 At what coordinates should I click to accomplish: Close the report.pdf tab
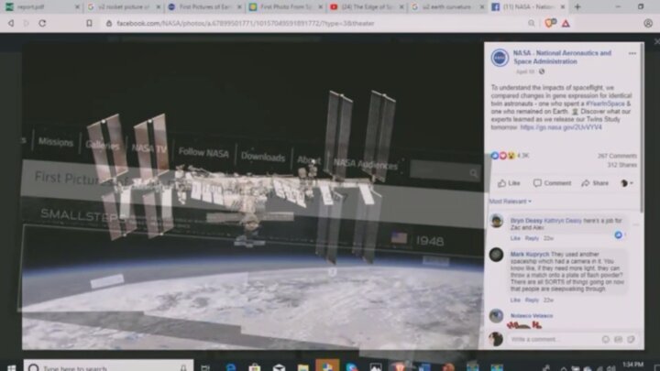[77, 6]
